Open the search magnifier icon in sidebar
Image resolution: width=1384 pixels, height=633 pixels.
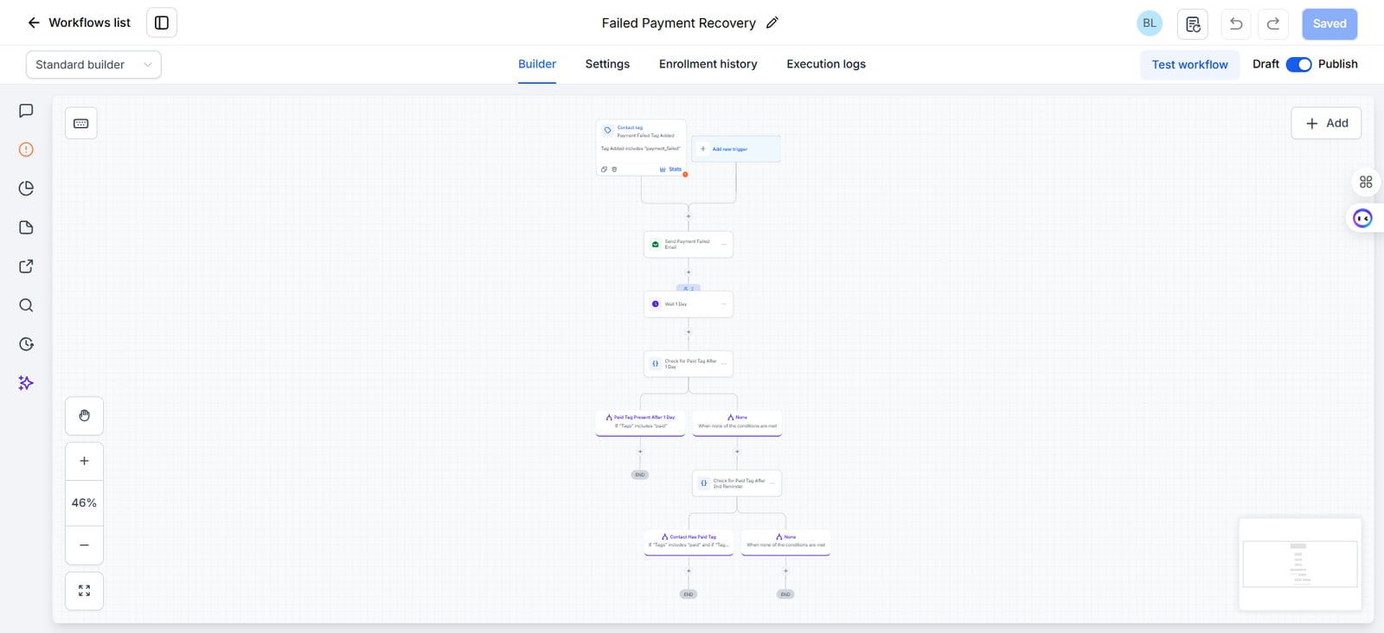point(26,305)
